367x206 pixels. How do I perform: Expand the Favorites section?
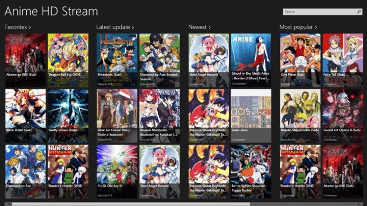tap(18, 27)
